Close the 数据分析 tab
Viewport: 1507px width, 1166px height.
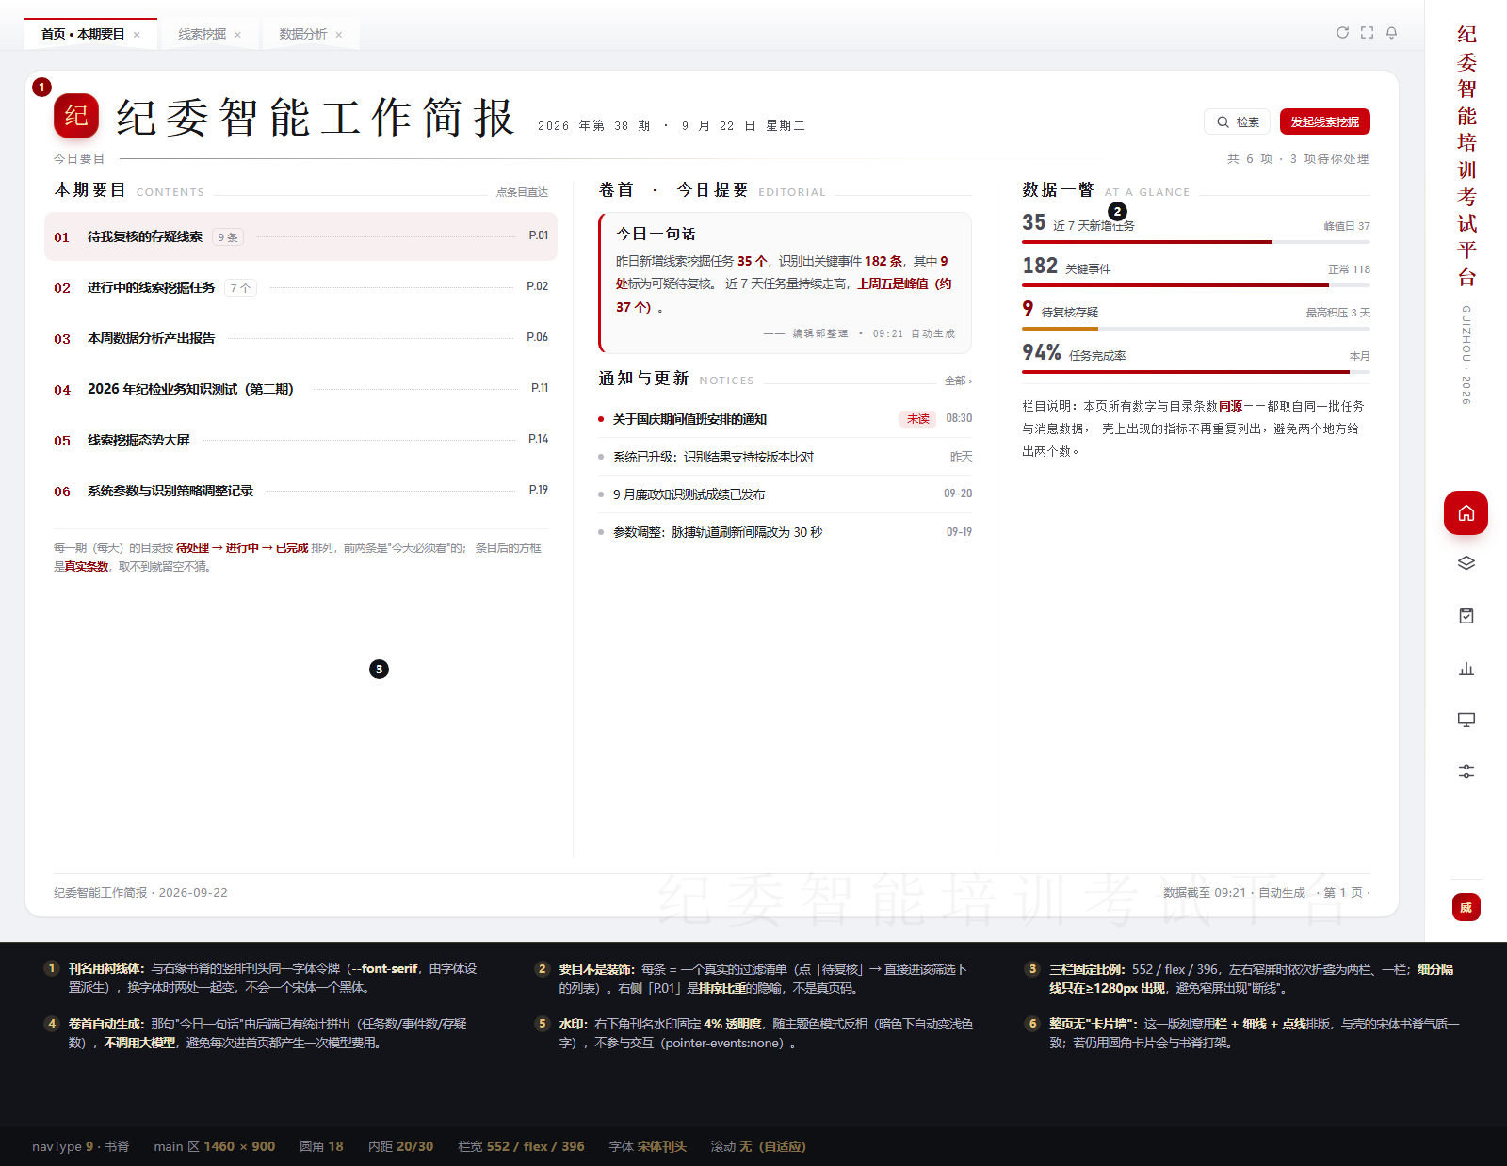click(338, 35)
